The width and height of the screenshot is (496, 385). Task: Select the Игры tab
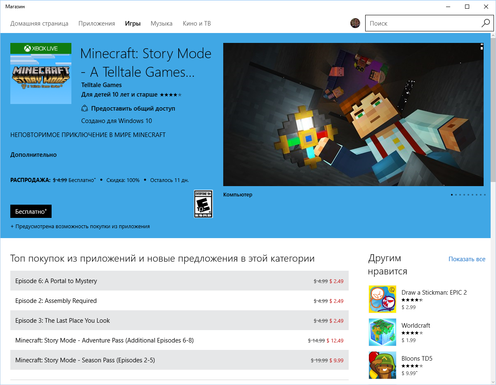click(133, 24)
